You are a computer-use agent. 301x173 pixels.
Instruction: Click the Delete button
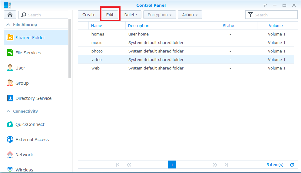(x=131, y=15)
